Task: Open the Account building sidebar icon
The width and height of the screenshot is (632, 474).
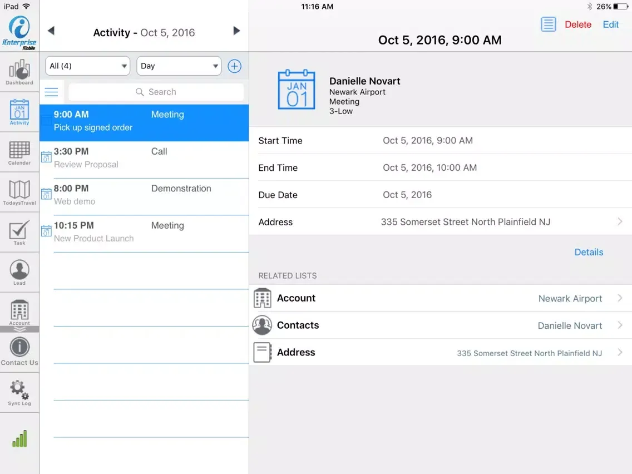Action: click(x=19, y=312)
